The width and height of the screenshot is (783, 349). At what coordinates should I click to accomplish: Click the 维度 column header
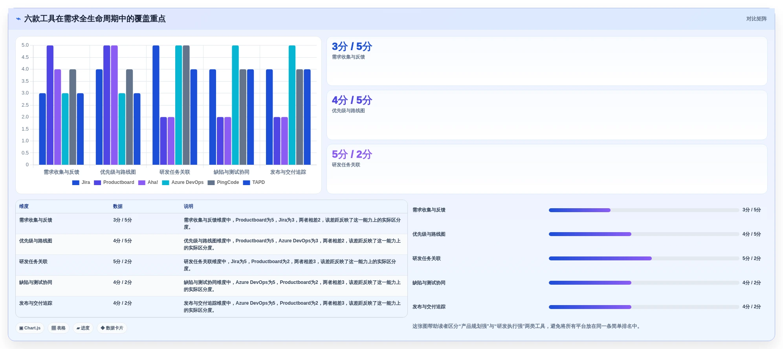tap(24, 206)
